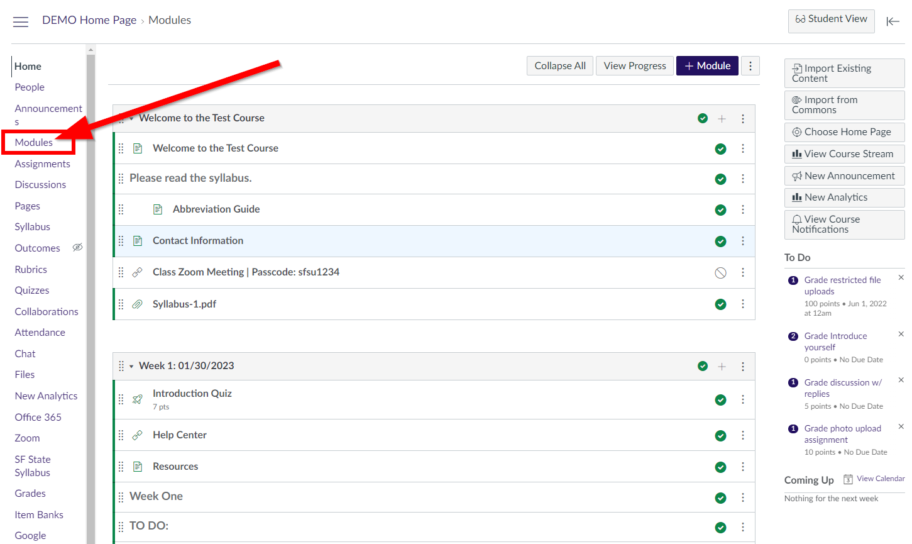
Task: Toggle published state of Introduction Quiz
Action: point(721,400)
